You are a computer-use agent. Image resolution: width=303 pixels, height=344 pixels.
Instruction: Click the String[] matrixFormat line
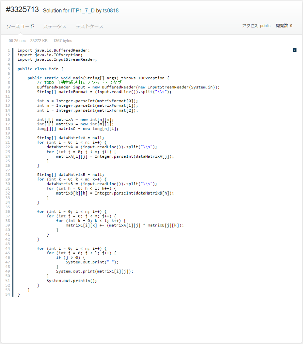[104, 92]
